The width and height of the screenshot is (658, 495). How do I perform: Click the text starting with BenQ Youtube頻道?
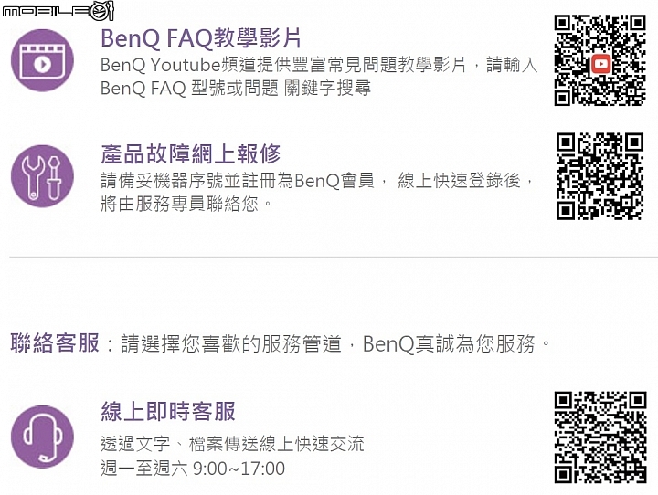point(319,65)
